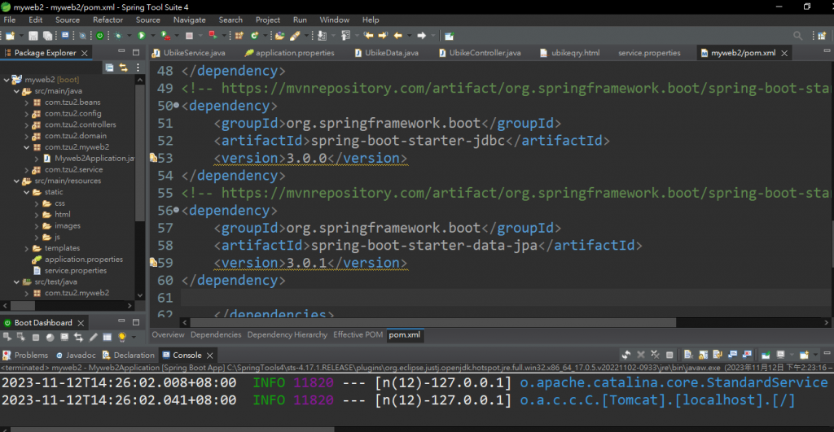Switch to the ubikeqry.html editor tab
This screenshot has width=834, height=432.
[570, 53]
